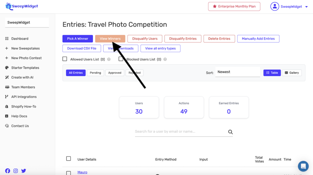
Task: Click the Twitter bird icon
Action: pyautogui.click(x=24, y=171)
